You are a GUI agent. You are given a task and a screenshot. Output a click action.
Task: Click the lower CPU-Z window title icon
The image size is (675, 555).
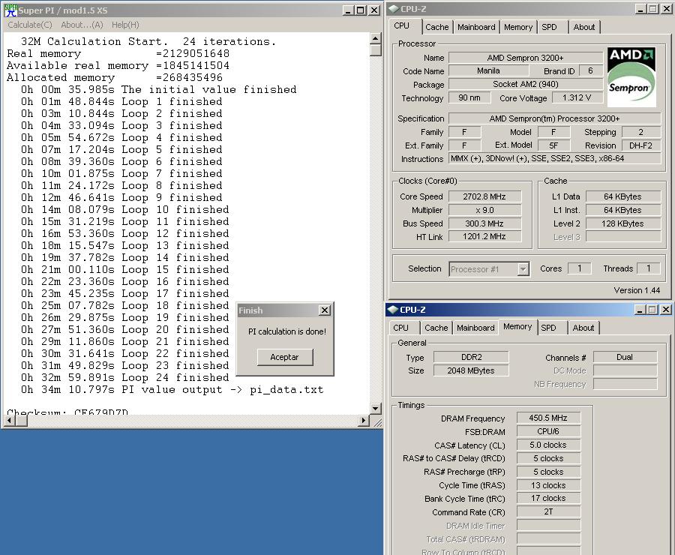tap(392, 310)
